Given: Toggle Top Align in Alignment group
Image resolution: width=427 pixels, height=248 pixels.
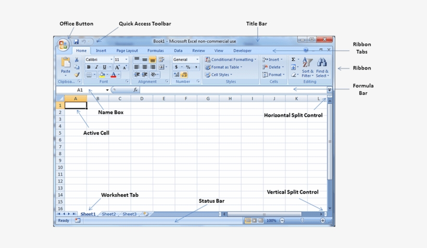Looking at the screenshot, I should point(137,60).
